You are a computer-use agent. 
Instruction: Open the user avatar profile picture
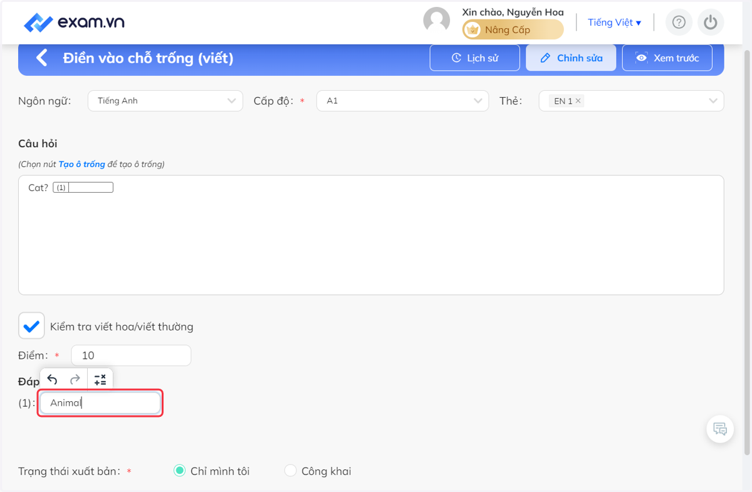437,20
